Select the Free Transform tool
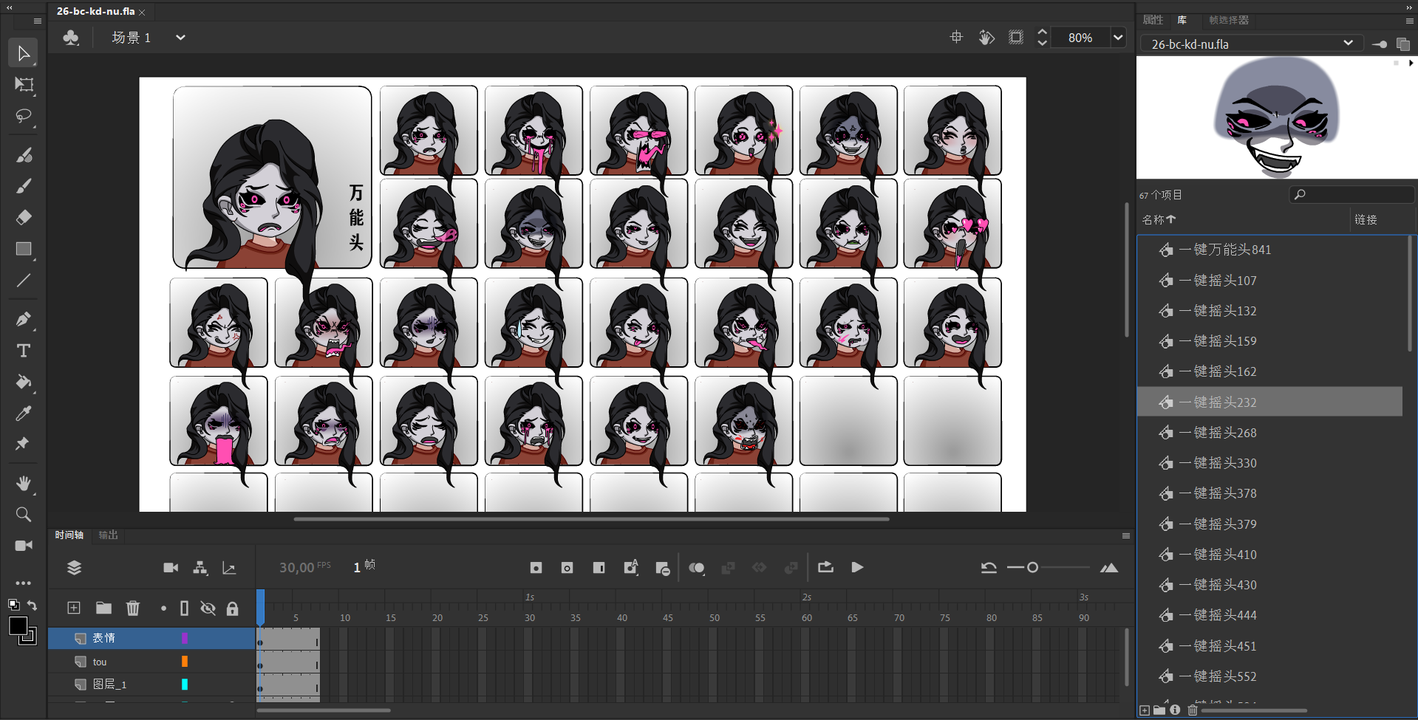This screenshot has height=720, width=1418. (24, 85)
